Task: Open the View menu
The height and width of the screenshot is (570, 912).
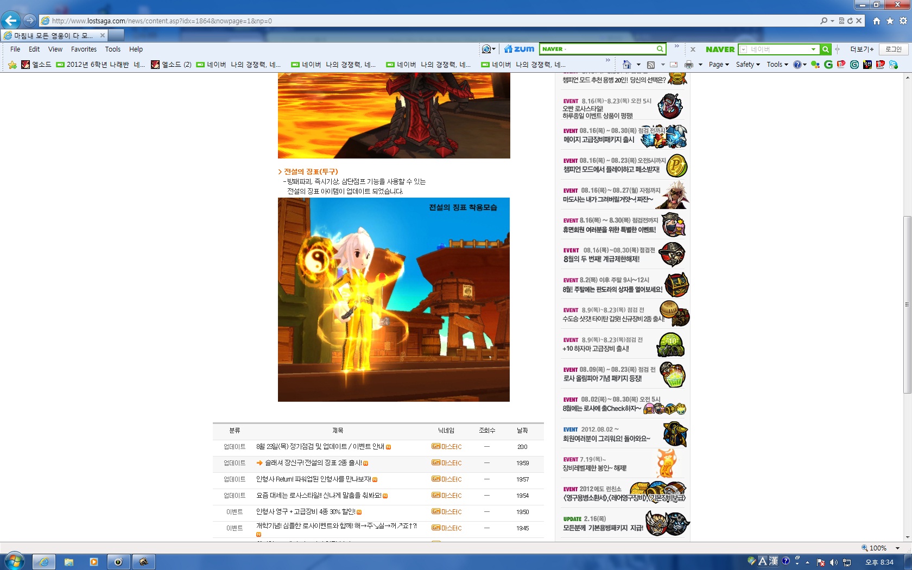Action: click(x=55, y=49)
